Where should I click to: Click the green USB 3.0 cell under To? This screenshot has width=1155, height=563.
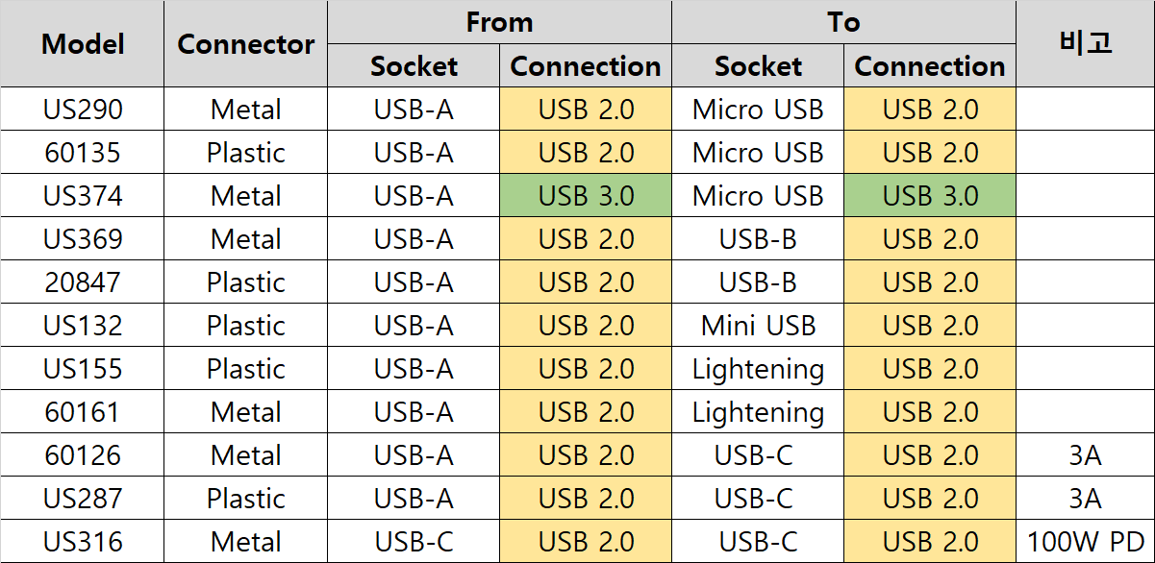930,196
